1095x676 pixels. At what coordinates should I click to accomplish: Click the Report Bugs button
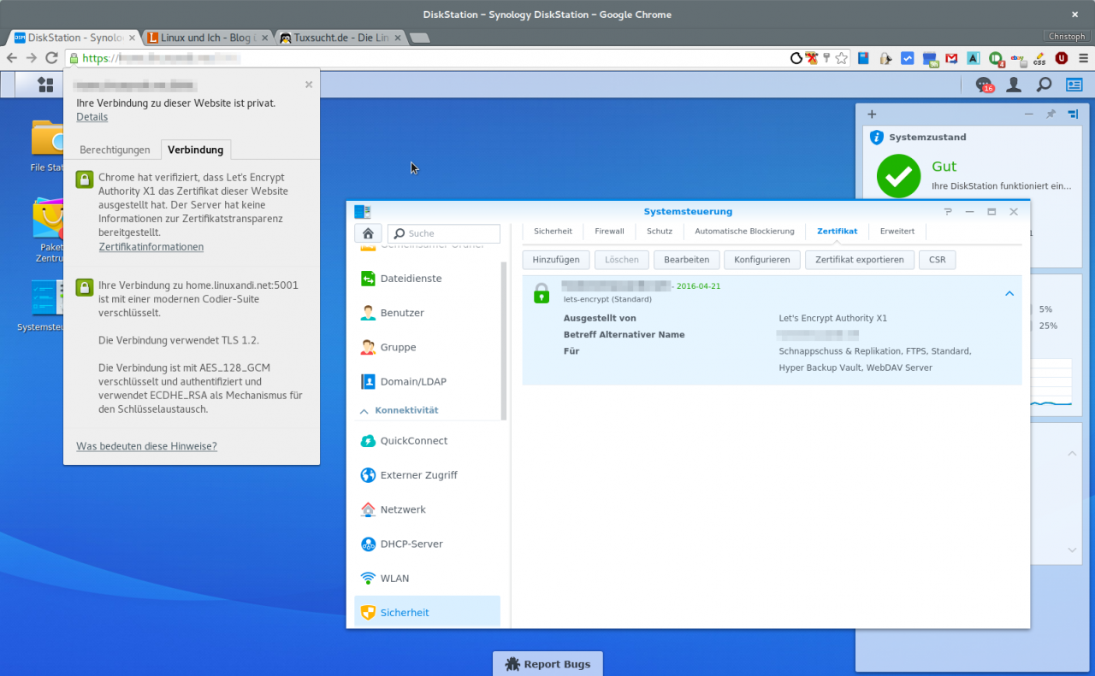(x=547, y=664)
